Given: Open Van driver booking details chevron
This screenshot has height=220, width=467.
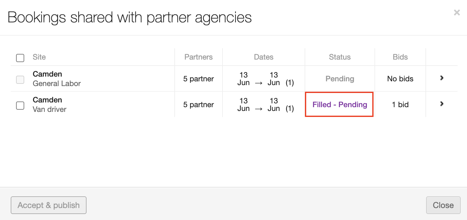Looking at the screenshot, I should [442, 104].
